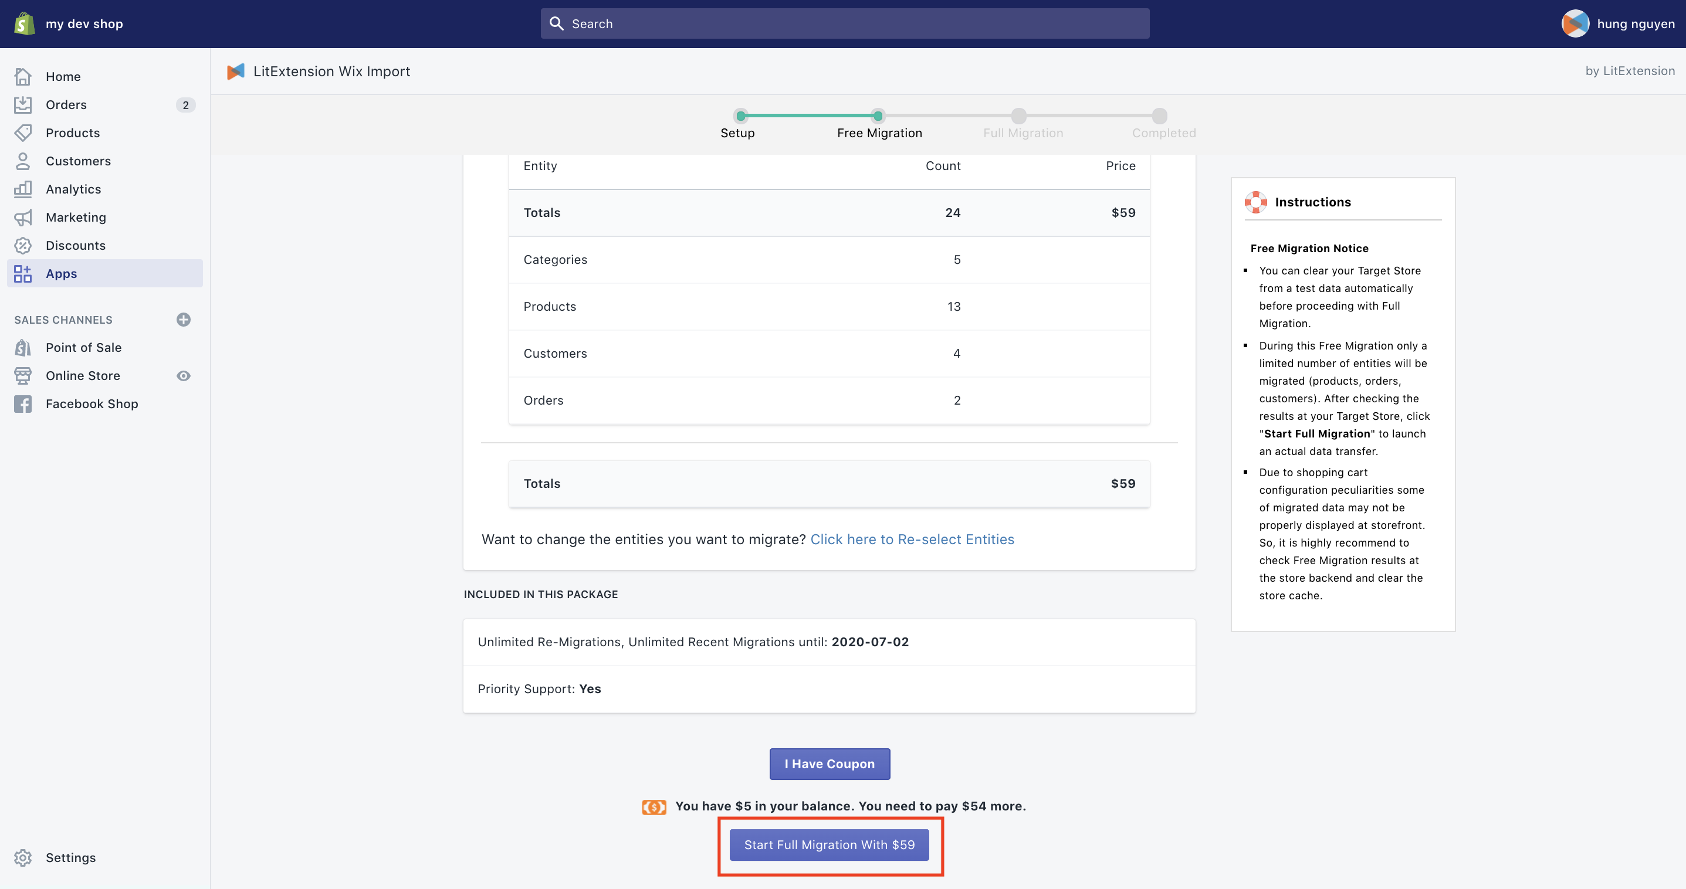Click the Marketing megaphone icon
The image size is (1686, 889).
click(x=23, y=217)
